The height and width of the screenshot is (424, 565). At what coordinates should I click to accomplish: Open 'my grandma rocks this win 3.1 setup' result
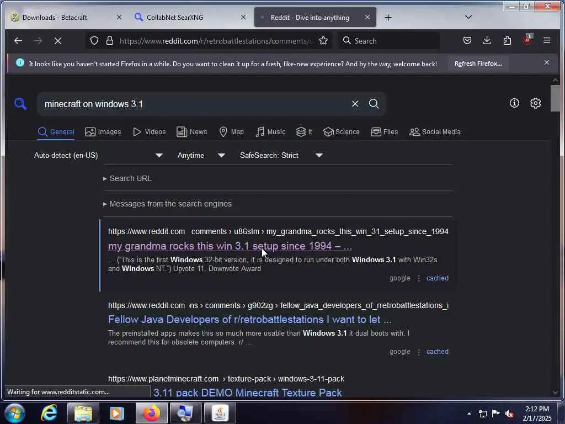230,246
